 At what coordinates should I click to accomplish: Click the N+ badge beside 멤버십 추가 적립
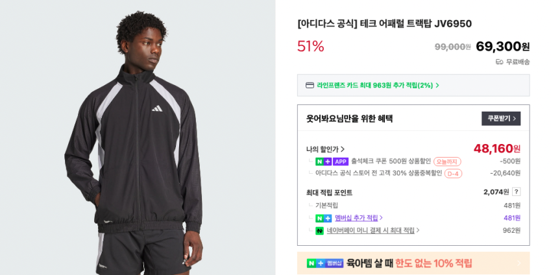click(x=323, y=218)
